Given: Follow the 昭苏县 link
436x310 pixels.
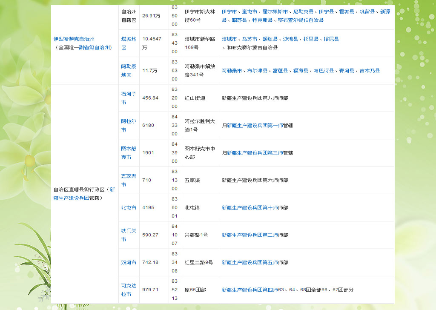Looking at the screenshot, I should (239, 20).
